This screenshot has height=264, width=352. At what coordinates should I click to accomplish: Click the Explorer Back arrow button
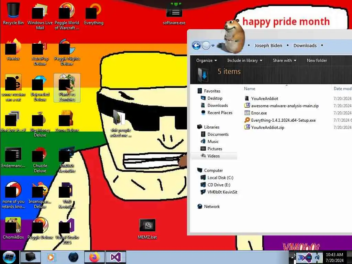(x=196, y=46)
